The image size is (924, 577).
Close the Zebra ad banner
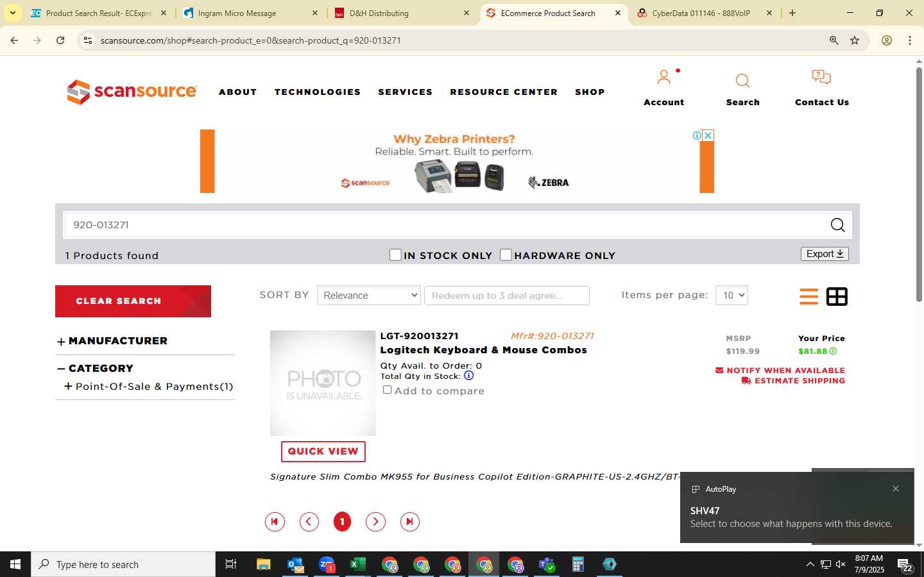point(708,135)
